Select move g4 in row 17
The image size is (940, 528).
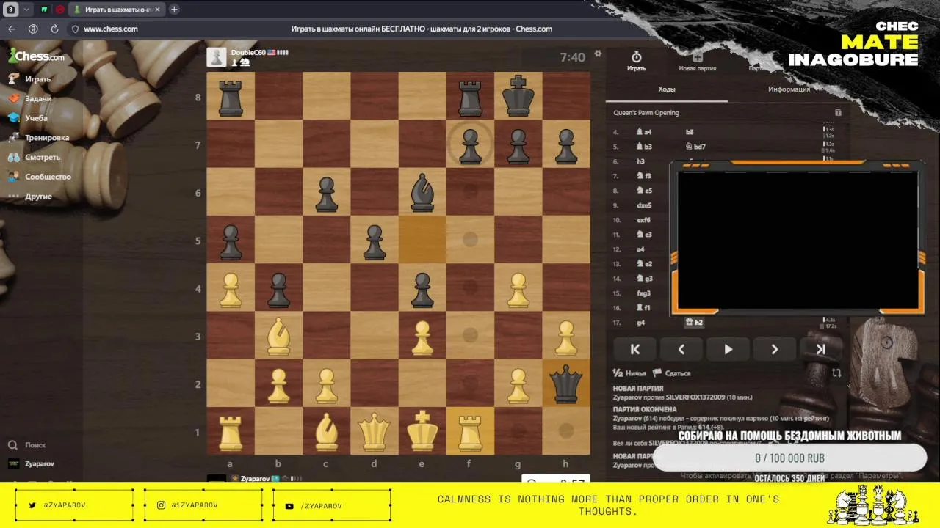point(640,322)
